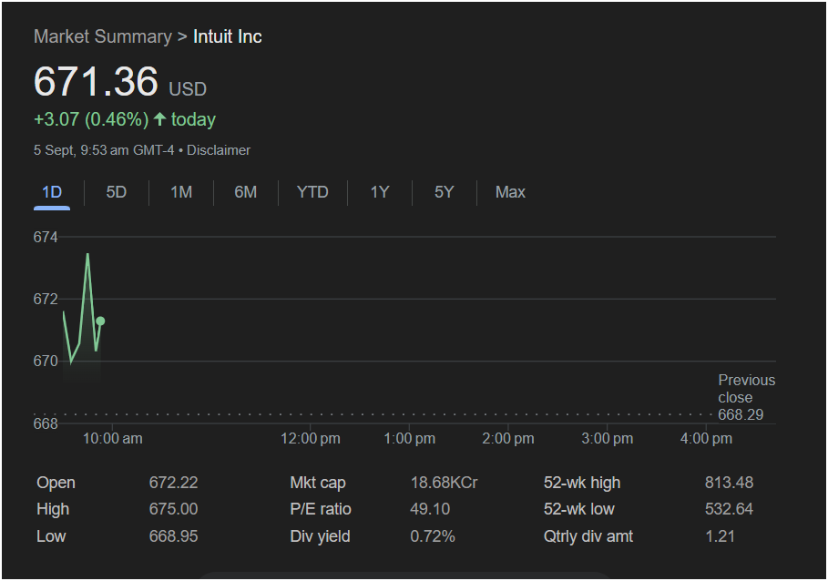Click the P/E ratio value 49.10

pos(430,509)
